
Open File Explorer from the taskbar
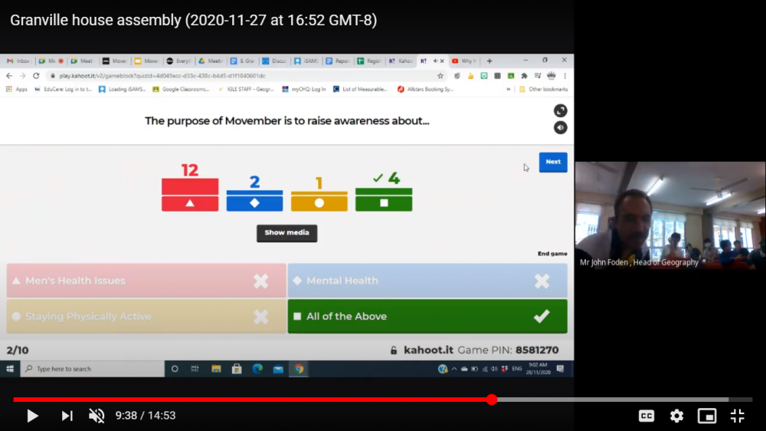pyautogui.click(x=216, y=369)
